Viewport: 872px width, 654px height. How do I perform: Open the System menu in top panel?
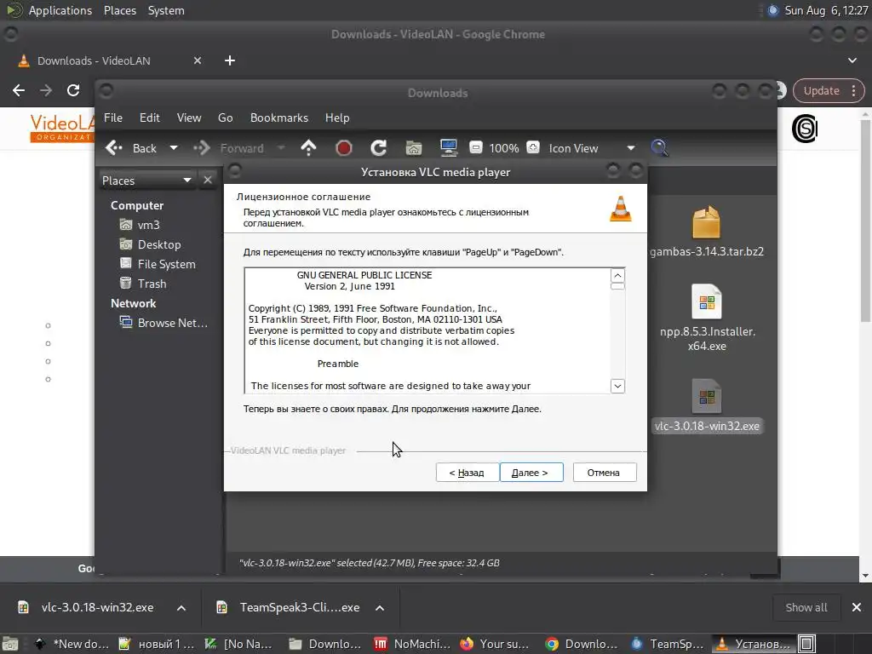(166, 10)
